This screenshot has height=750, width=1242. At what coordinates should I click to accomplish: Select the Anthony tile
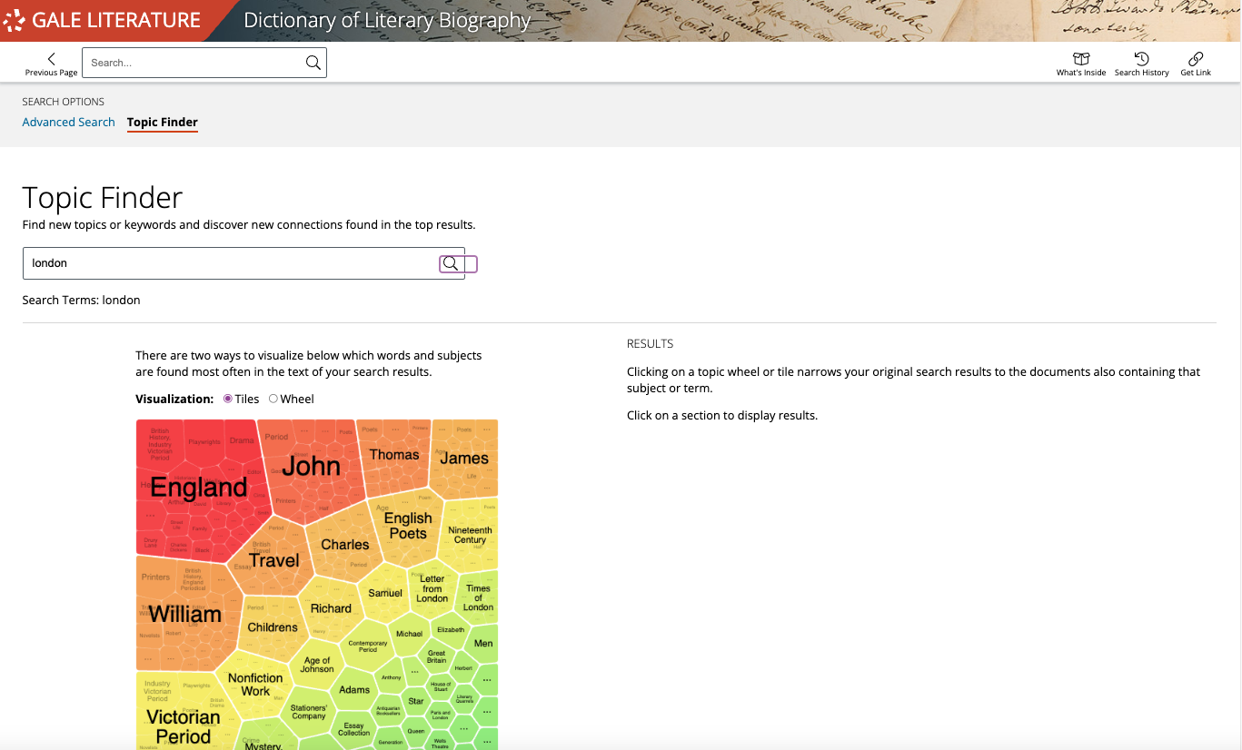click(392, 677)
